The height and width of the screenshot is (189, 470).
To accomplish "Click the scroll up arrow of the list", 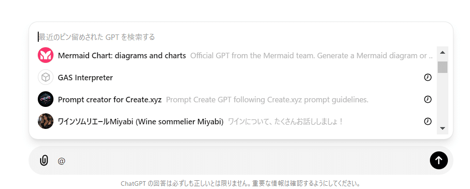I will 442,52.
